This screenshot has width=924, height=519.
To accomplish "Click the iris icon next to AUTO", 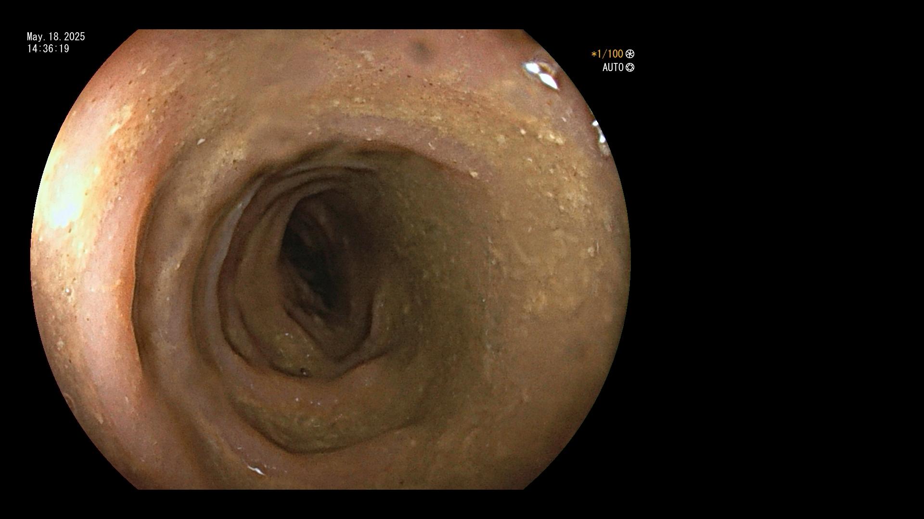I will tap(630, 67).
